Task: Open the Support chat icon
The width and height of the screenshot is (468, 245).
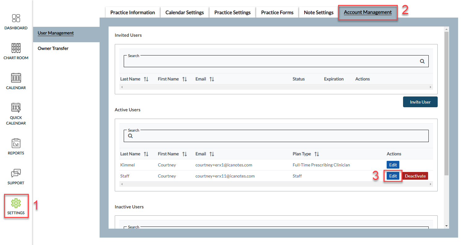Action: 16,173
